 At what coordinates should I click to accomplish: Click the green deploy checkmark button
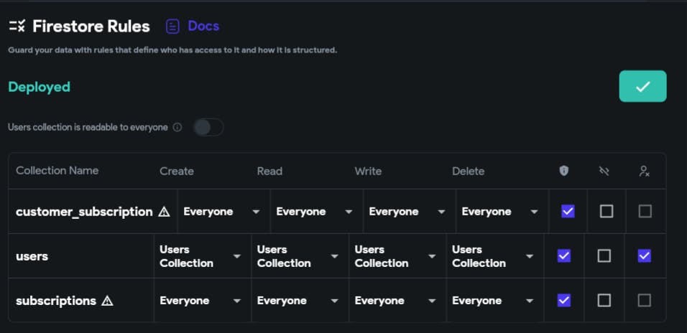642,86
